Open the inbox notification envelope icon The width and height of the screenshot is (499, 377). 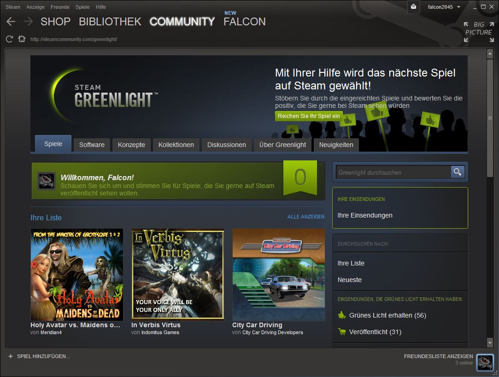(x=413, y=7)
